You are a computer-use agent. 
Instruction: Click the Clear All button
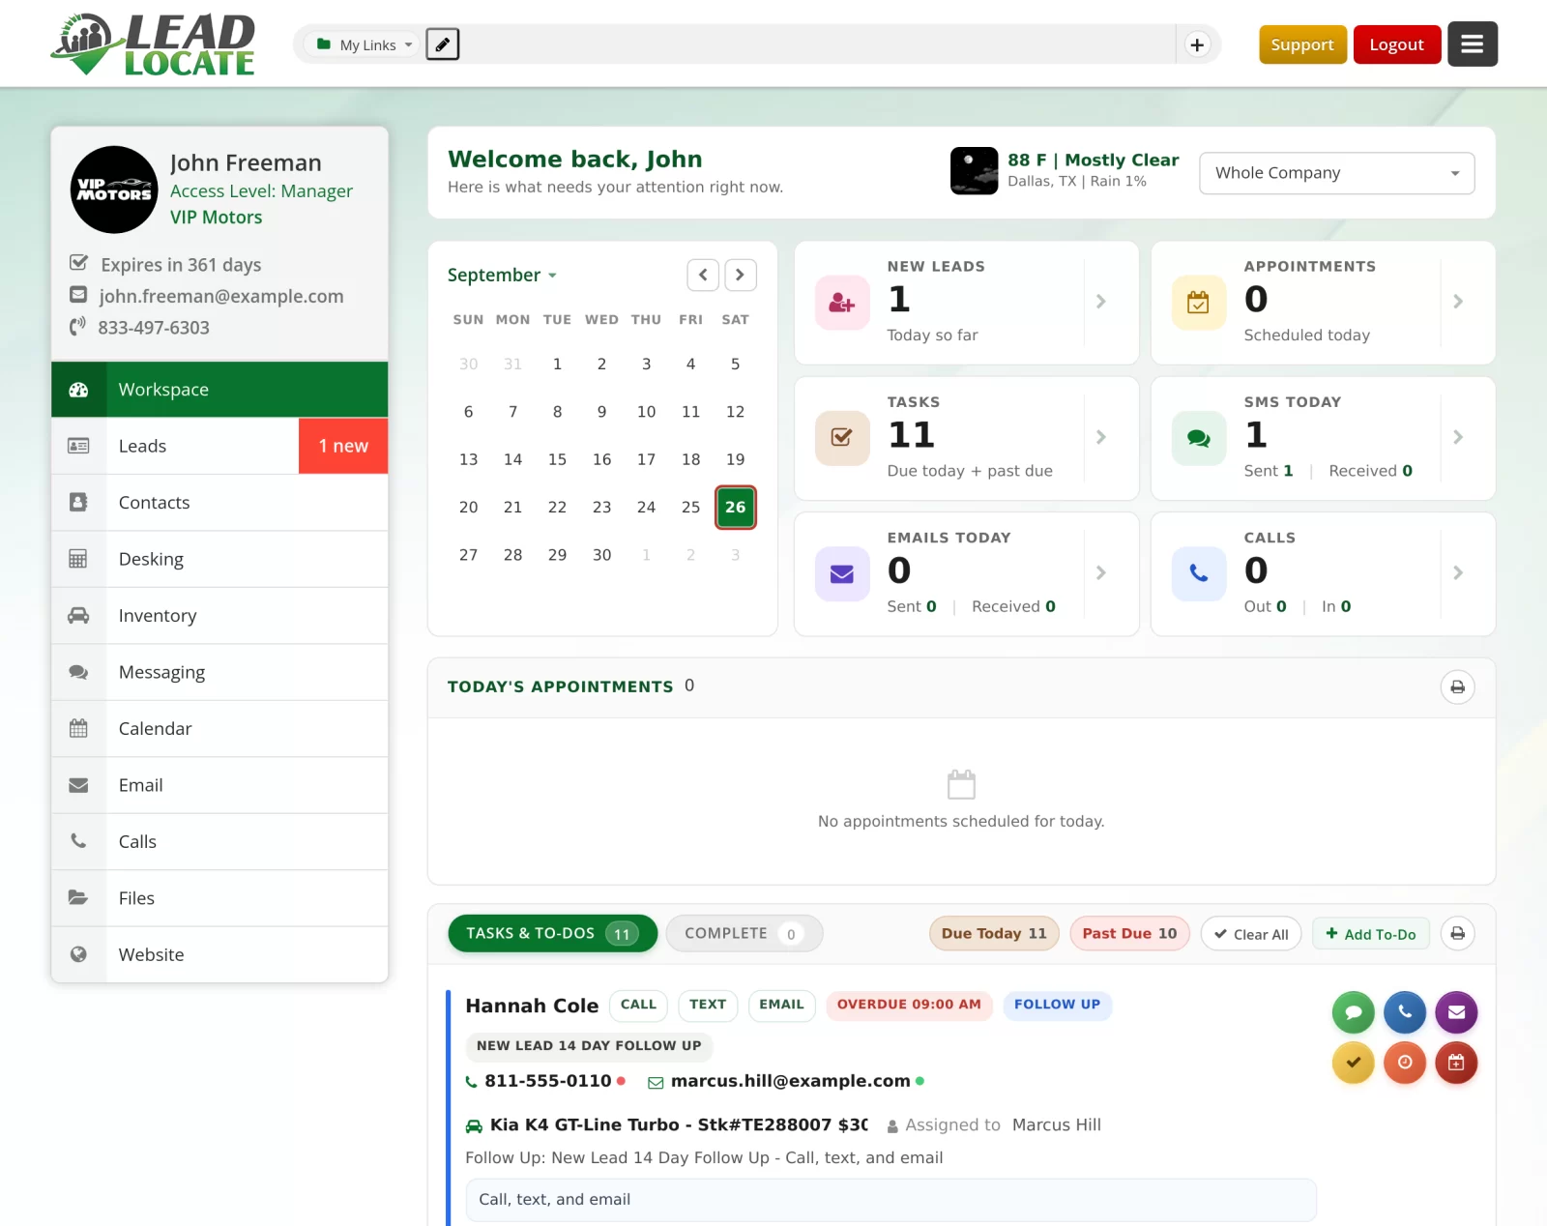tap(1251, 934)
